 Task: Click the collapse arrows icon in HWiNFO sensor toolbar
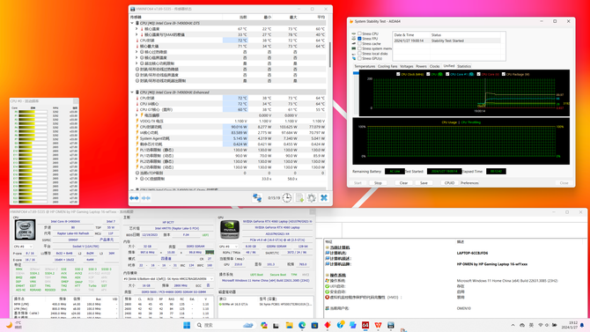[146, 198]
